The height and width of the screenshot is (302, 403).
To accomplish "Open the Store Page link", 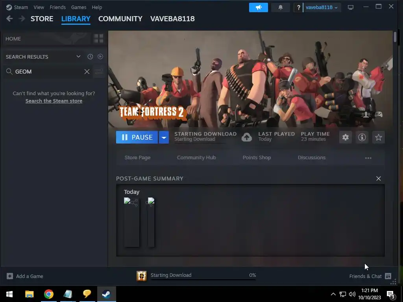I will coord(137,158).
